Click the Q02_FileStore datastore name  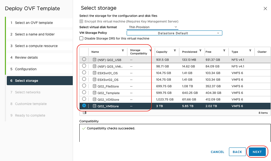[108, 86]
